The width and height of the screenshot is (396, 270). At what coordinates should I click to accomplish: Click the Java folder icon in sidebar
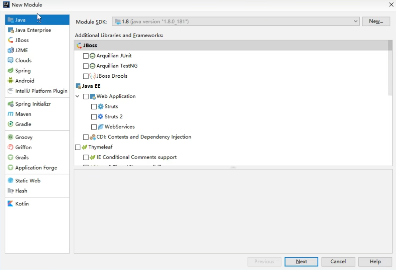(x=11, y=20)
